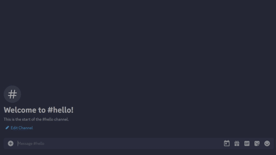Click "This is the" in the description
This screenshot has height=155, width=276.
coord(12,119)
